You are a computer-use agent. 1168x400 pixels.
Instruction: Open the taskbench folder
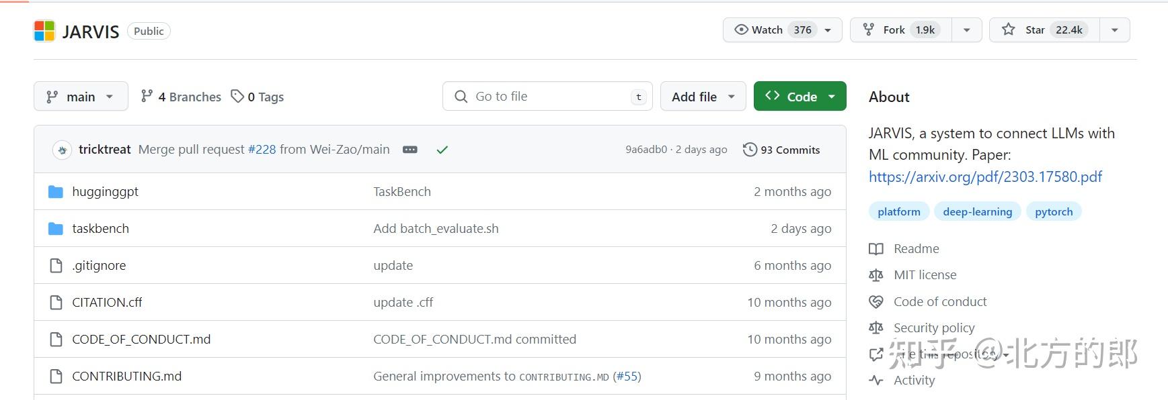(x=100, y=228)
